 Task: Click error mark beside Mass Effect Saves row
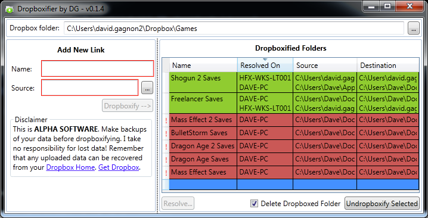pos(166,173)
